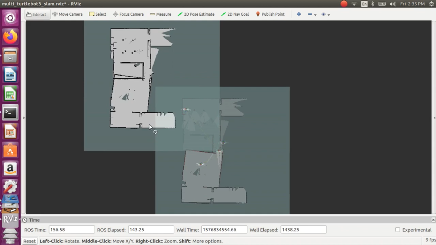Expand the left side panel handle
The width and height of the screenshot is (436, 245).
pyautogui.click(x=24, y=118)
